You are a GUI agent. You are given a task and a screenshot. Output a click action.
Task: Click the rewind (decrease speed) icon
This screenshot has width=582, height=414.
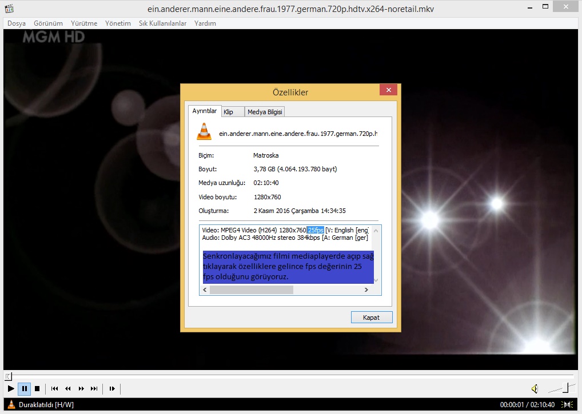pyautogui.click(x=68, y=388)
